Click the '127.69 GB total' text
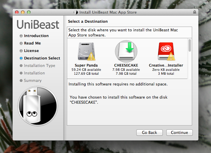Image resolution: width=211 pixels, height=153 pixels. coord(86,73)
